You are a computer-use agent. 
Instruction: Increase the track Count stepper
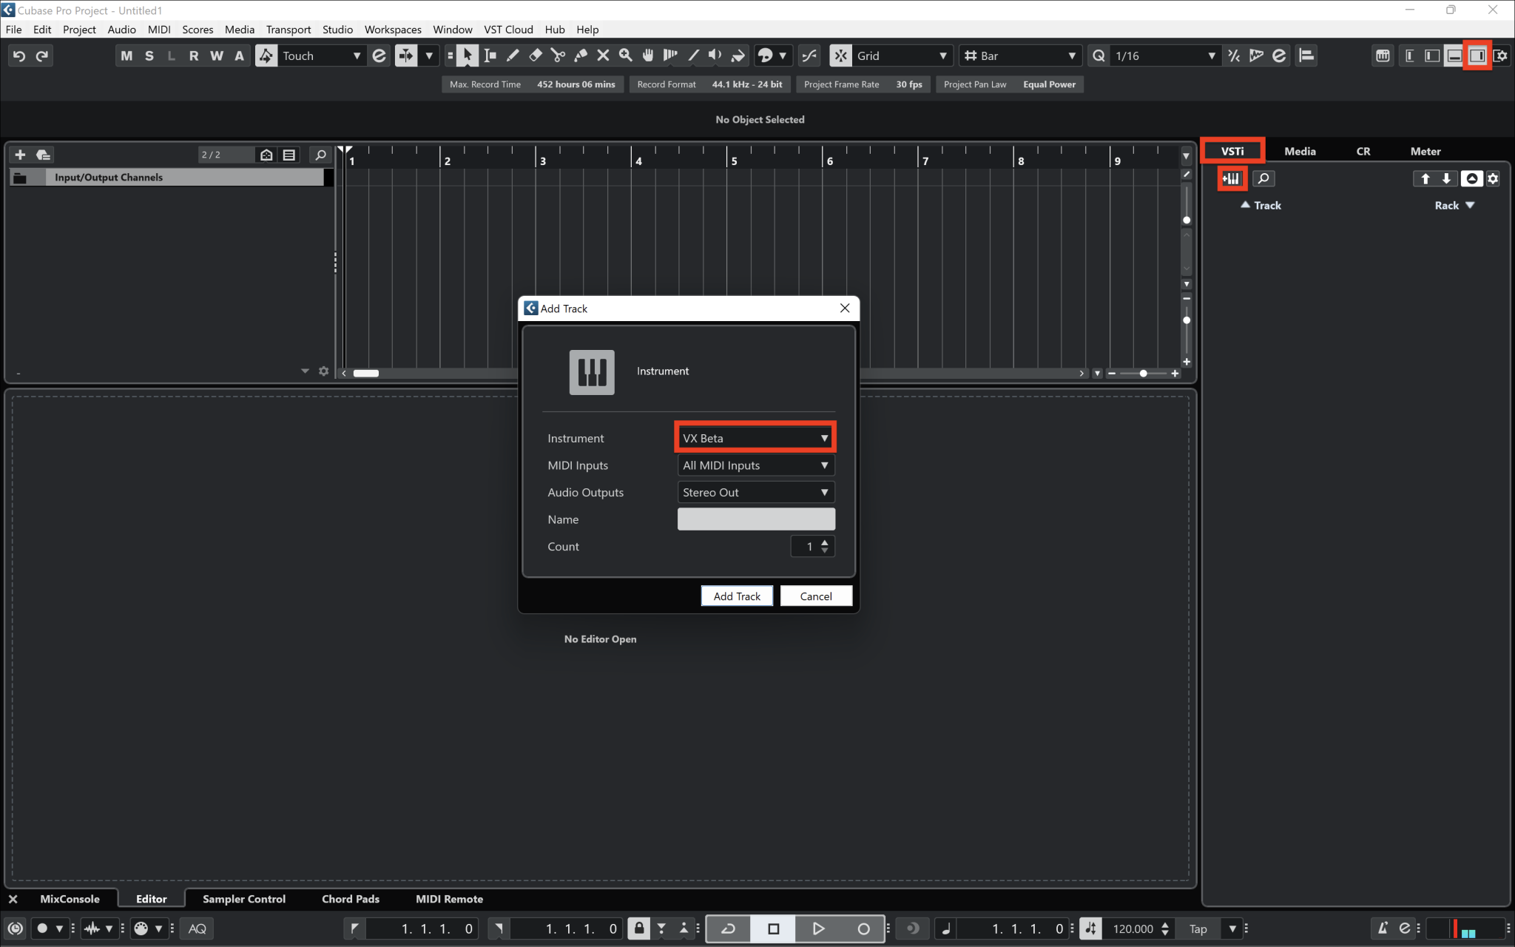click(826, 542)
